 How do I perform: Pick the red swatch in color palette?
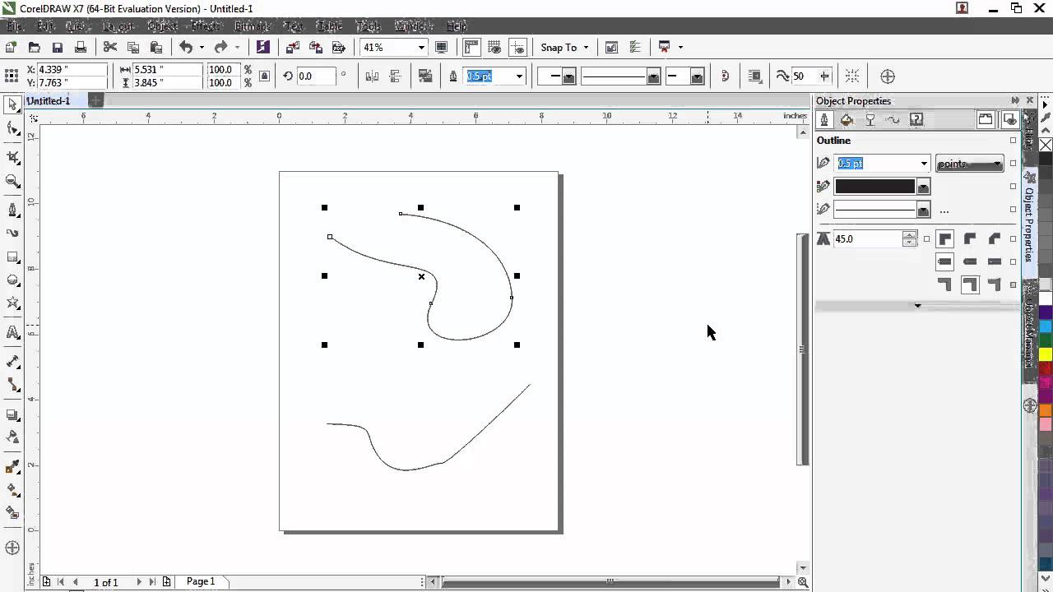pos(1046,368)
